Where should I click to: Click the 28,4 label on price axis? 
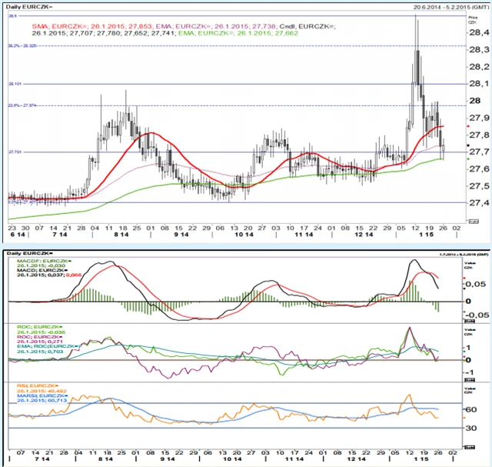[478, 33]
